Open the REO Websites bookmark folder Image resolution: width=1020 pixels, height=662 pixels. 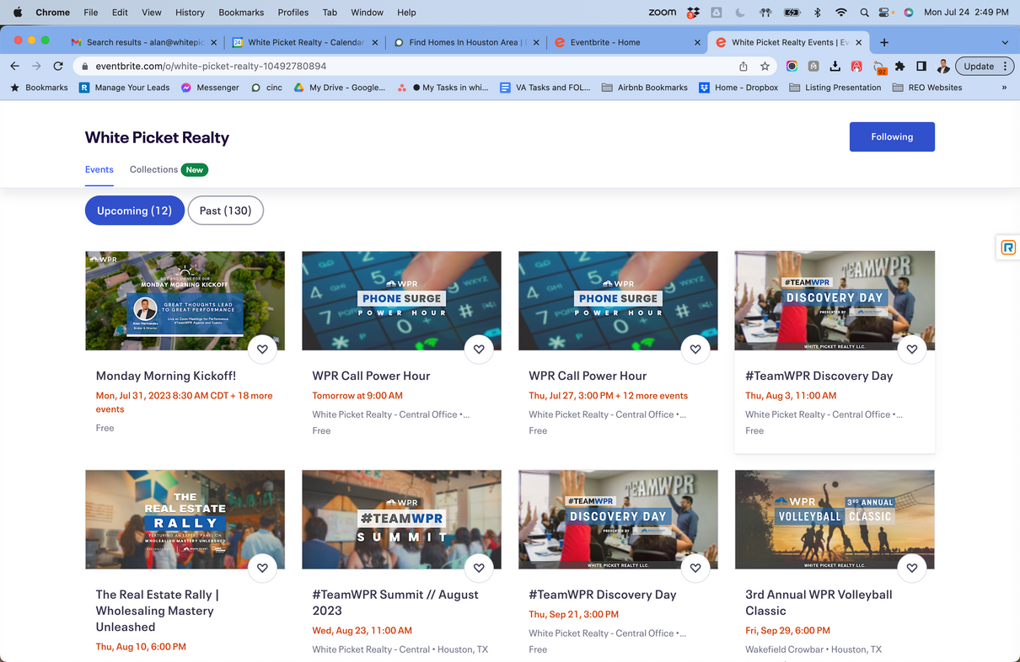pyautogui.click(x=927, y=88)
